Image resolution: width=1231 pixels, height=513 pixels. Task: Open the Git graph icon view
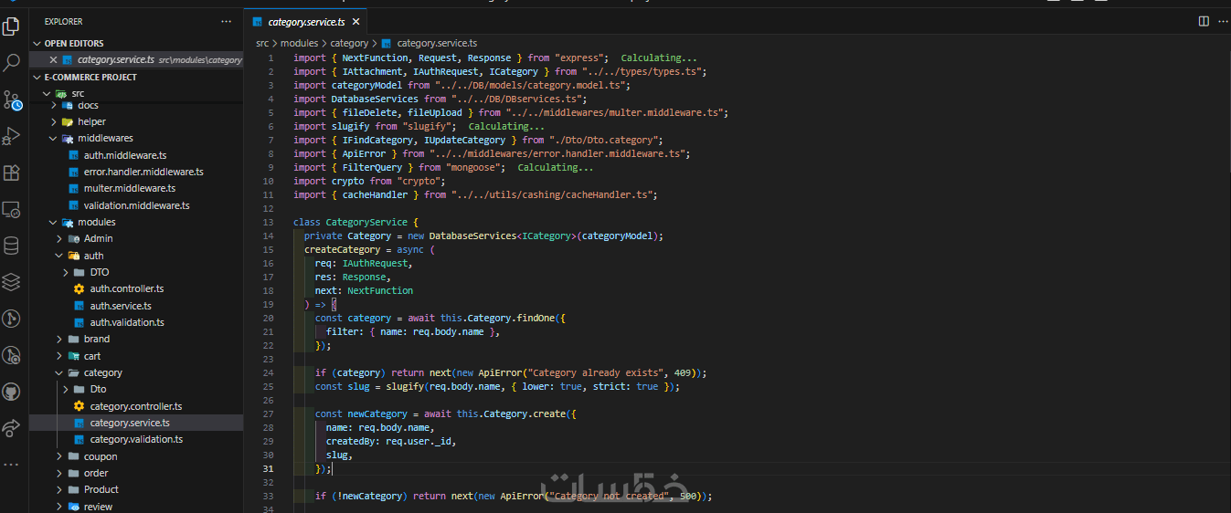12,319
